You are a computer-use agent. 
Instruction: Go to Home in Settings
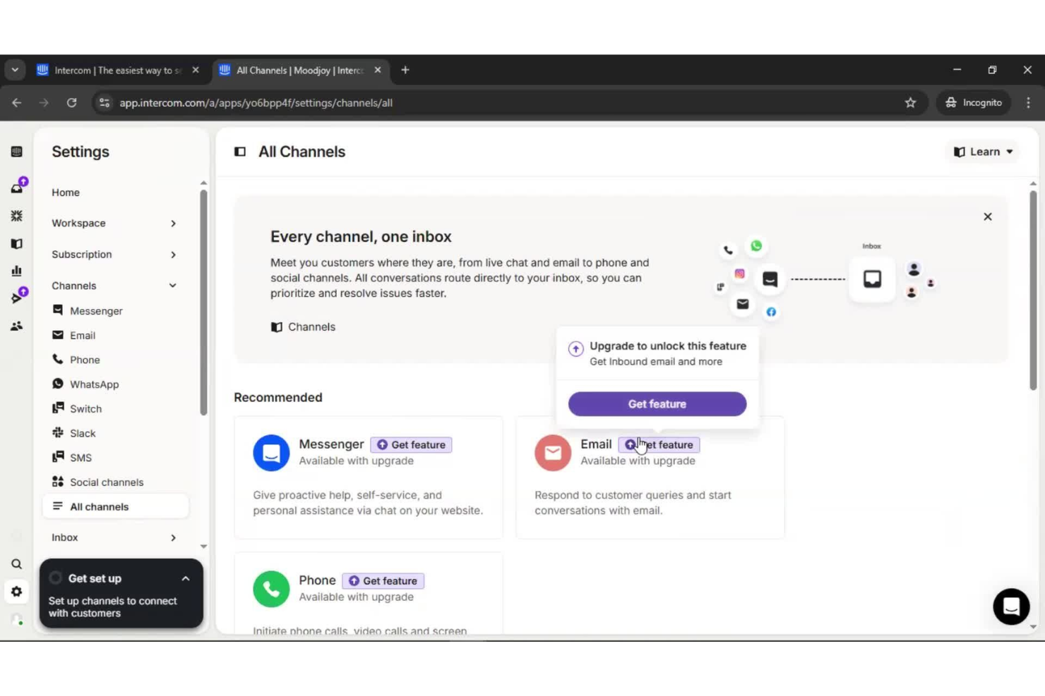(66, 193)
